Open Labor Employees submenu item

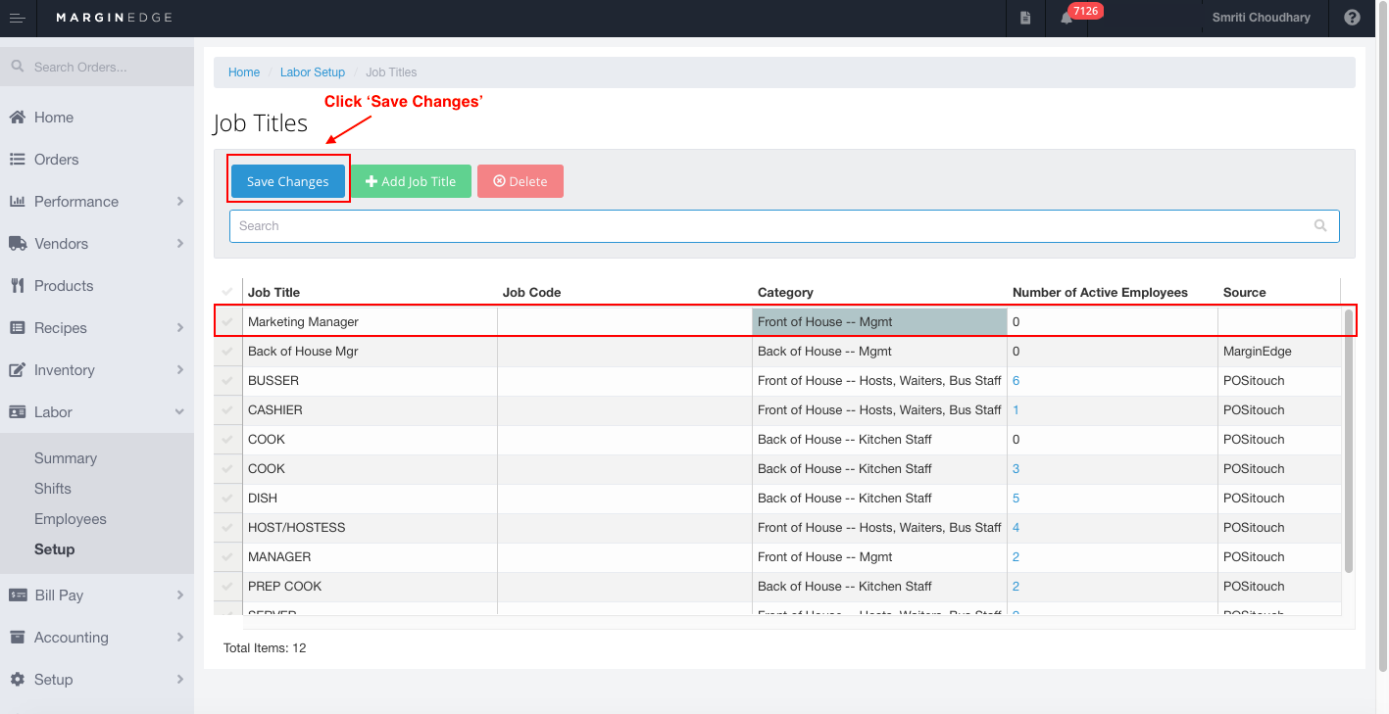[x=71, y=519]
